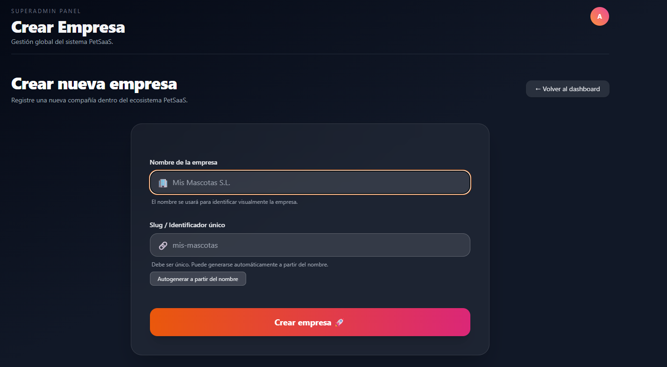667x367 pixels.
Task: Click the "Slug / Identificador único" label
Action: (187, 225)
